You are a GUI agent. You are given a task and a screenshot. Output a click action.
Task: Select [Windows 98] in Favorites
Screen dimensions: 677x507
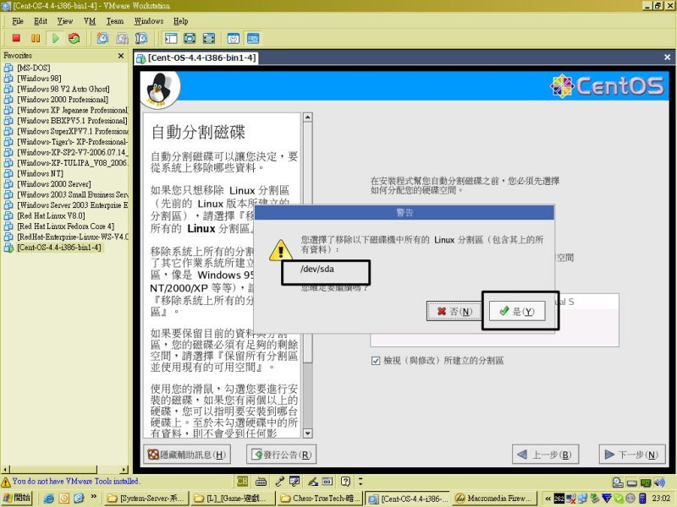(39, 79)
